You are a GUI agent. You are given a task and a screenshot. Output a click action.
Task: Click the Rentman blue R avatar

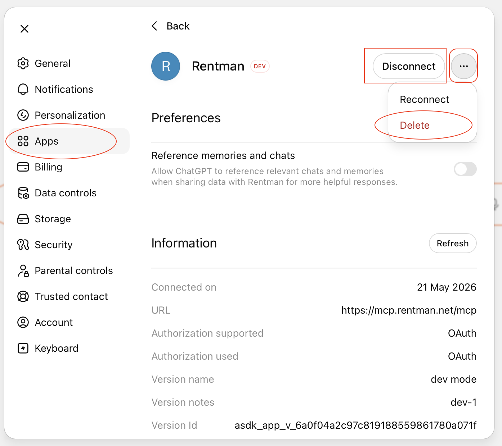(166, 66)
